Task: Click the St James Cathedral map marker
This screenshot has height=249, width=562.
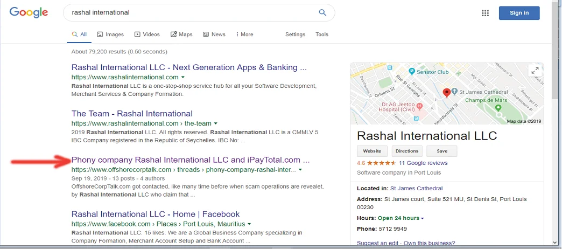Action: [454, 92]
